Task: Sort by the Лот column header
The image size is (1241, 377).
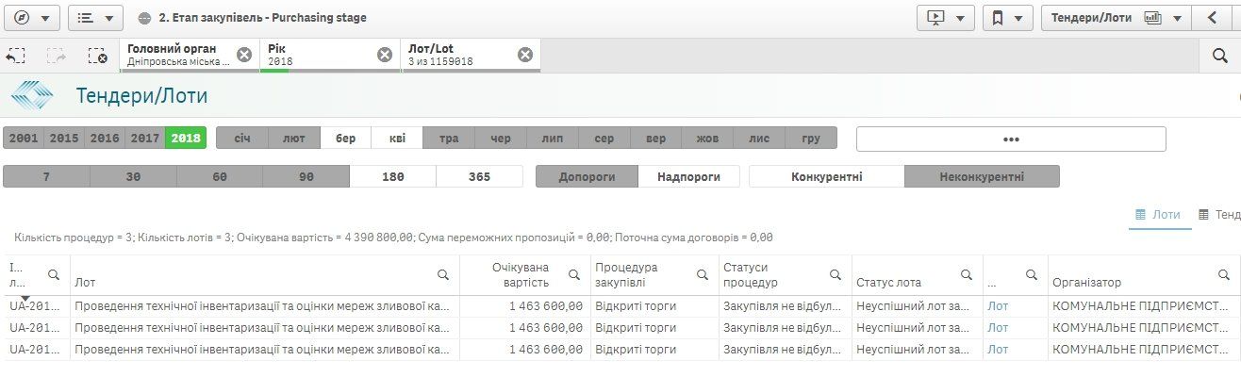Action: [x=85, y=283]
